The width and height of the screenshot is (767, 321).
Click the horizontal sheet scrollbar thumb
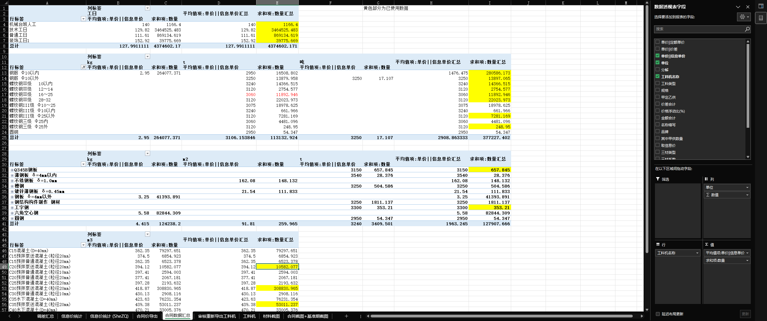click(x=502, y=316)
